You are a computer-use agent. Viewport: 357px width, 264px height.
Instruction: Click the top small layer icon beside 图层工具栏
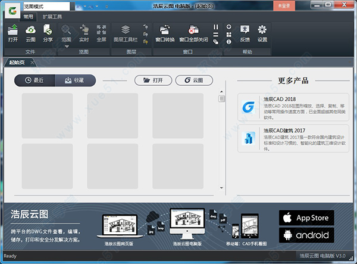(x=146, y=27)
